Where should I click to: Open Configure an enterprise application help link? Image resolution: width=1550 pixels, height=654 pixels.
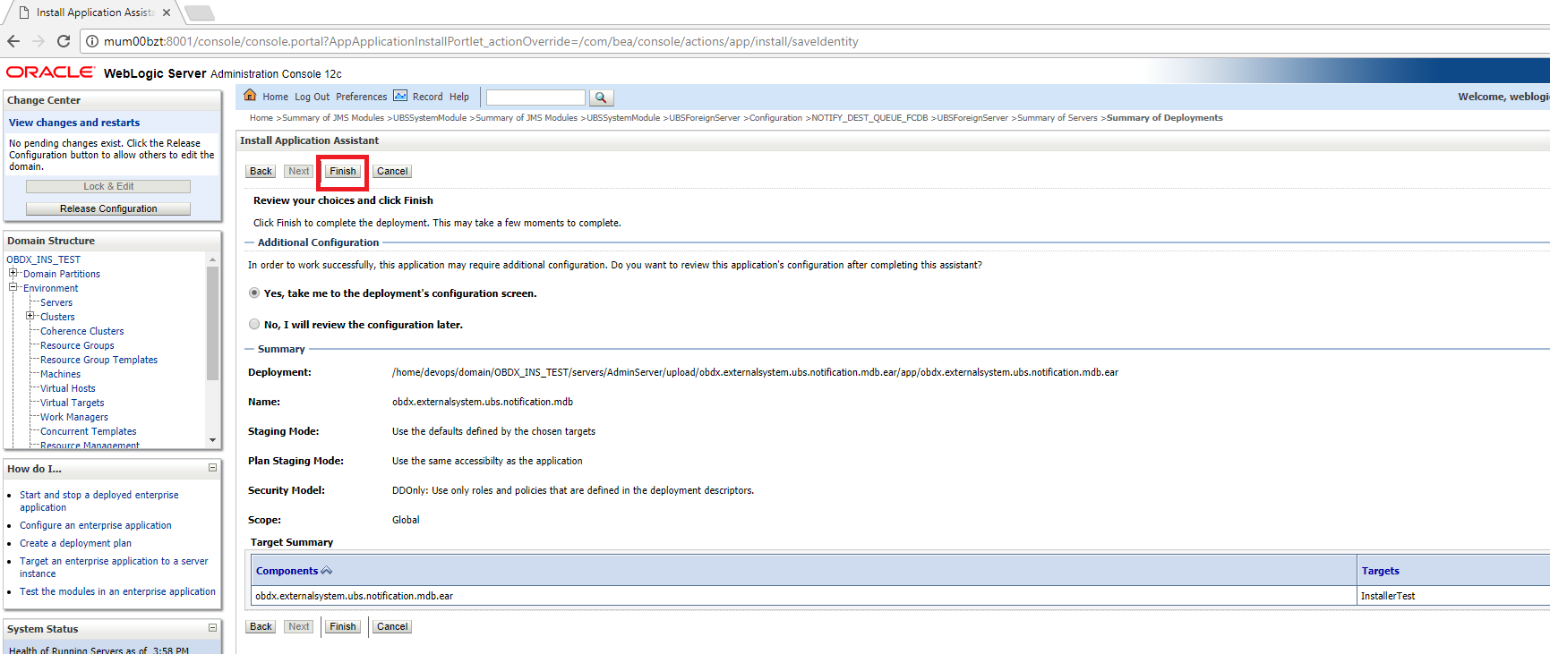tap(96, 525)
